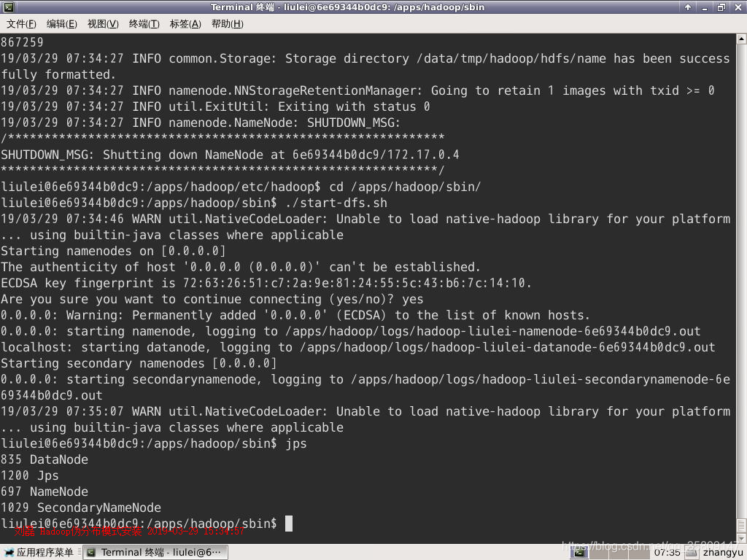Open the 视图(V) menu
The width and height of the screenshot is (747, 560).
[103, 24]
